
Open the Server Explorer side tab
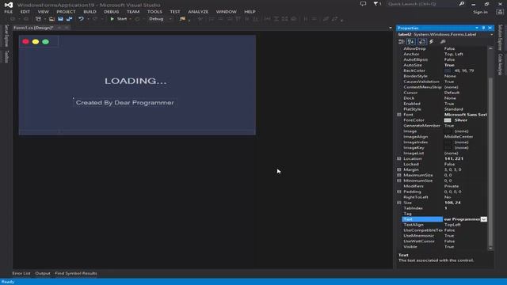[x=6, y=36]
